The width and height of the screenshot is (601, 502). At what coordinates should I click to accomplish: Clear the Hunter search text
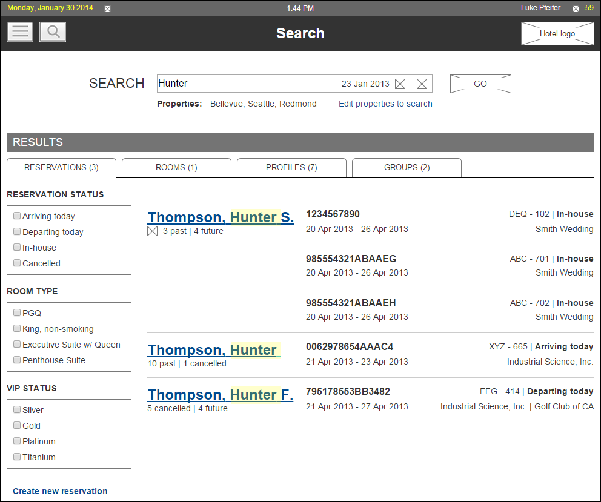[x=422, y=84]
